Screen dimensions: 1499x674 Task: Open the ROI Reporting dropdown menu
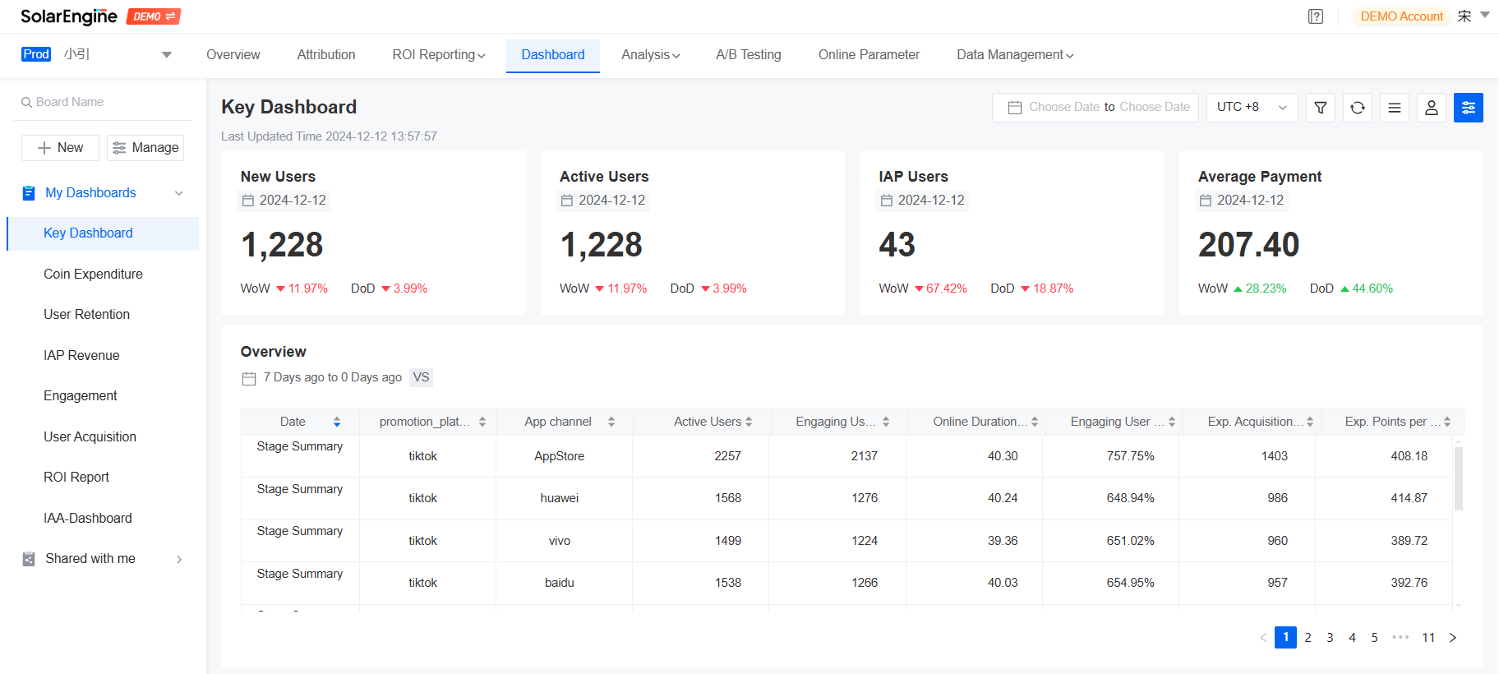pyautogui.click(x=439, y=55)
